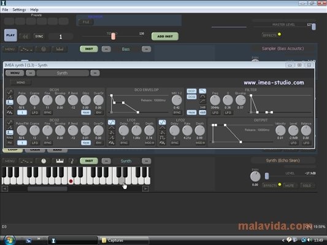Click the PLAY button
Screen dimensions: 327x245
coord(10,35)
